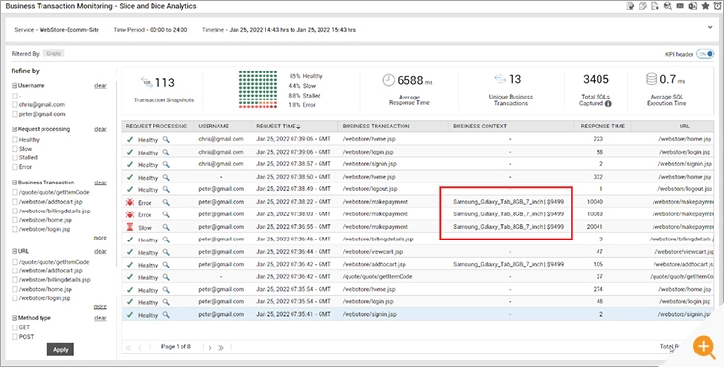Check /webstore/addtocart.jsp under Business Transaction

coord(14,202)
